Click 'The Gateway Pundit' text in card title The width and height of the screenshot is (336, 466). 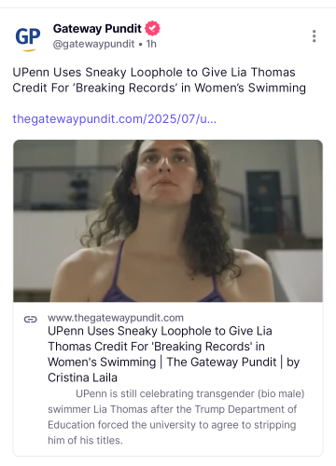[221, 362]
